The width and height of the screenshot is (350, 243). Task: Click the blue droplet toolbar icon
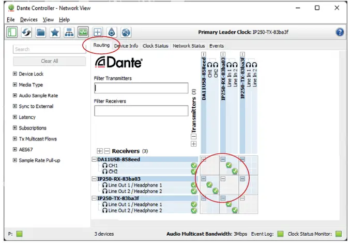coord(112,33)
